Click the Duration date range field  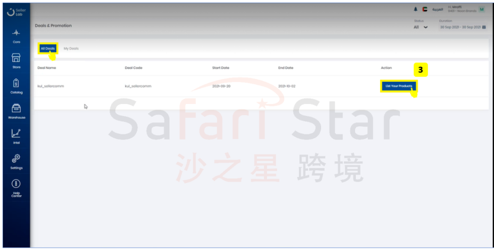point(462,27)
